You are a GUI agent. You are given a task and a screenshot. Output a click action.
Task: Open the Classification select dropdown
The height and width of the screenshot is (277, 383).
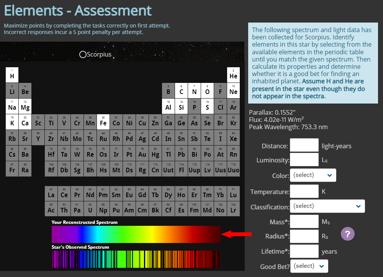(x=327, y=206)
